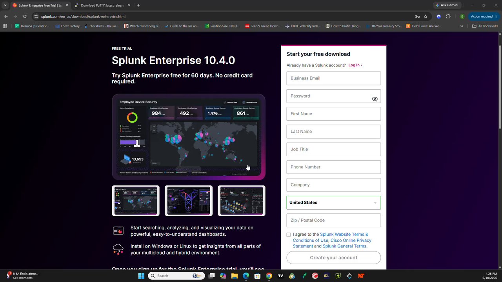This screenshot has height=282, width=502.
Task: Open the orange NT taskbar icon
Action: point(361,276)
